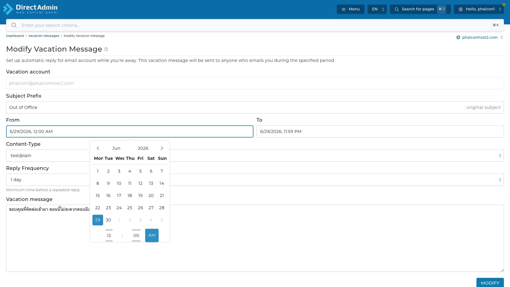
Task: Open the Reply Frequency dropdown
Action: (255, 180)
